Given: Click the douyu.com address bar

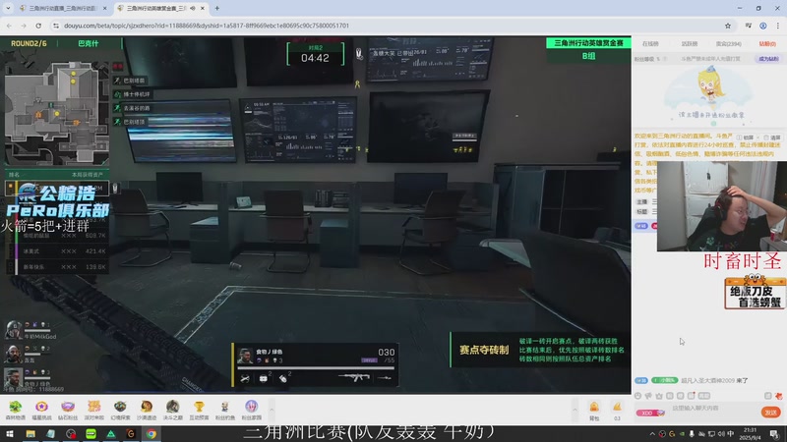Looking at the screenshot, I should tap(387, 26).
